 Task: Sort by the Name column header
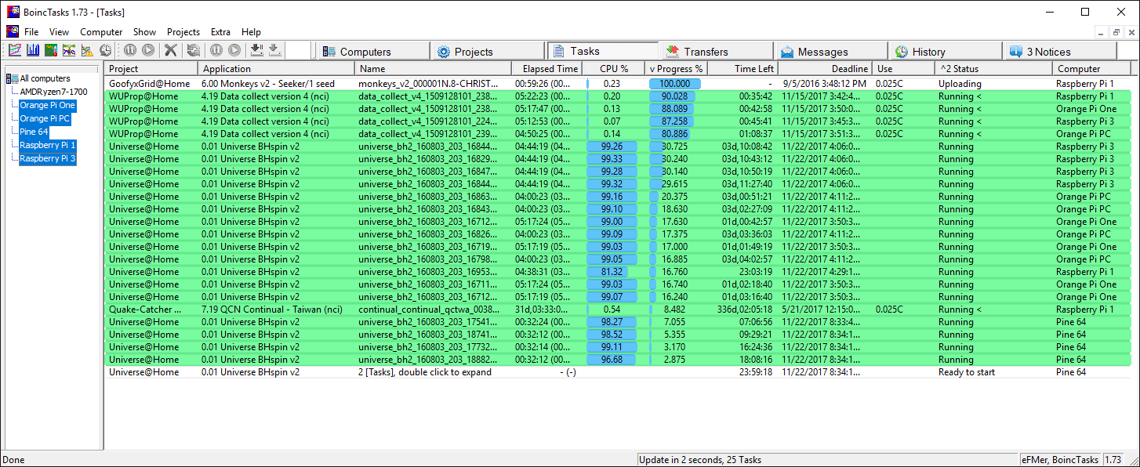click(x=434, y=69)
